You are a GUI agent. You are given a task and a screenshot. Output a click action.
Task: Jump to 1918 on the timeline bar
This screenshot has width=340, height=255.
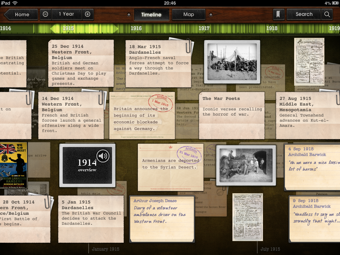point(272,29)
